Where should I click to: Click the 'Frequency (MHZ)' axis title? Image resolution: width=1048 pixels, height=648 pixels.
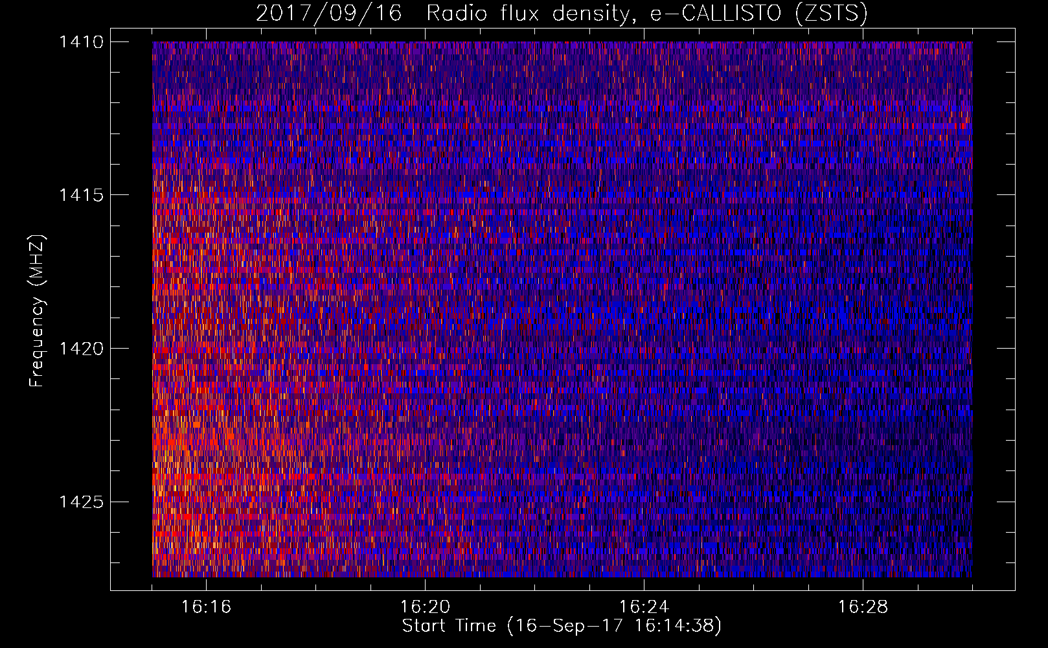point(37,311)
